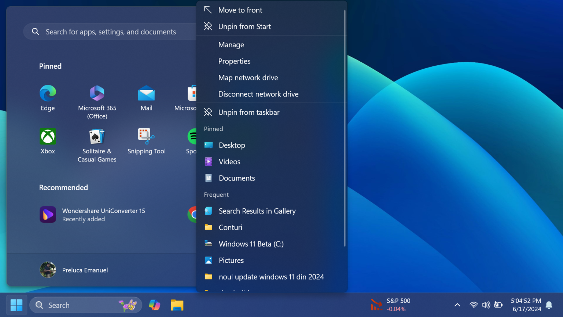Image resolution: width=563 pixels, height=317 pixels.
Task: Launch Wondershare UniConverter 15
Action: pos(104,215)
